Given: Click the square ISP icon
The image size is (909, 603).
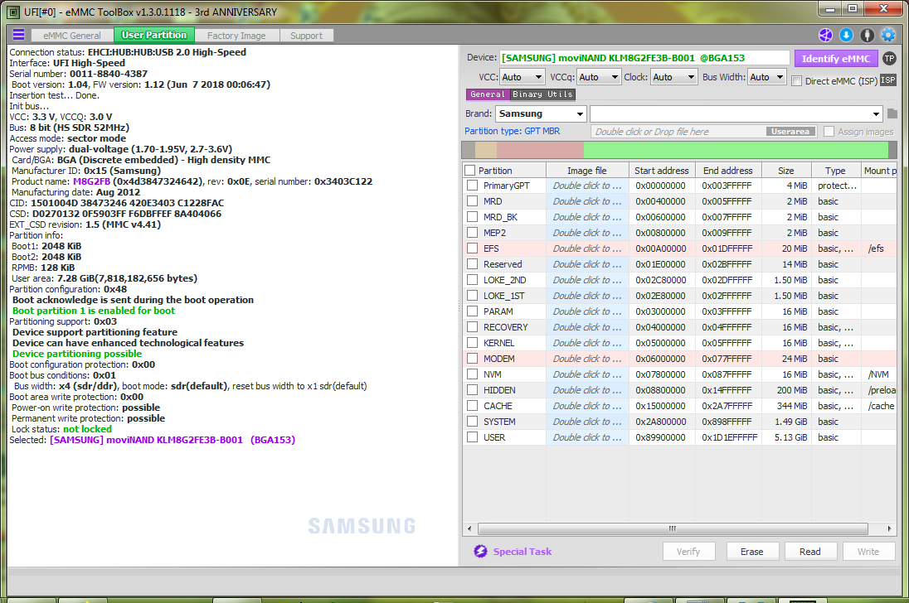Looking at the screenshot, I should coord(888,80).
